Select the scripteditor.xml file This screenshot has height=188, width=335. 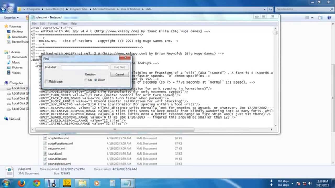point(58,138)
